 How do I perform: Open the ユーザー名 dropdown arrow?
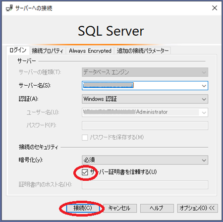click(204, 112)
